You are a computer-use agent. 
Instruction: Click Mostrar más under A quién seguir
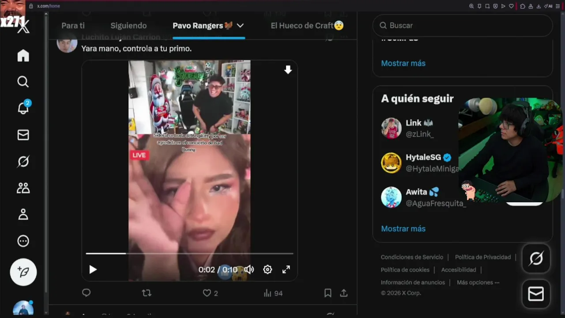(403, 228)
